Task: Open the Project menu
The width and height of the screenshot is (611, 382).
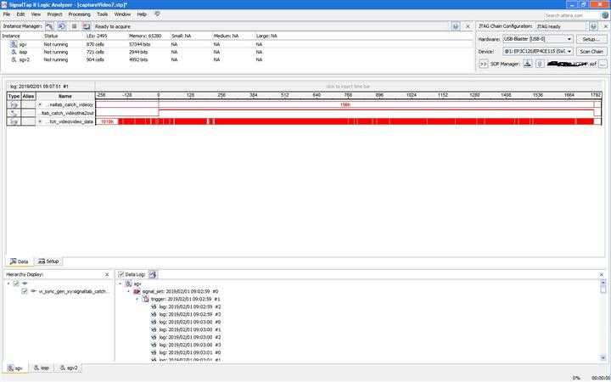Action: 54,14
